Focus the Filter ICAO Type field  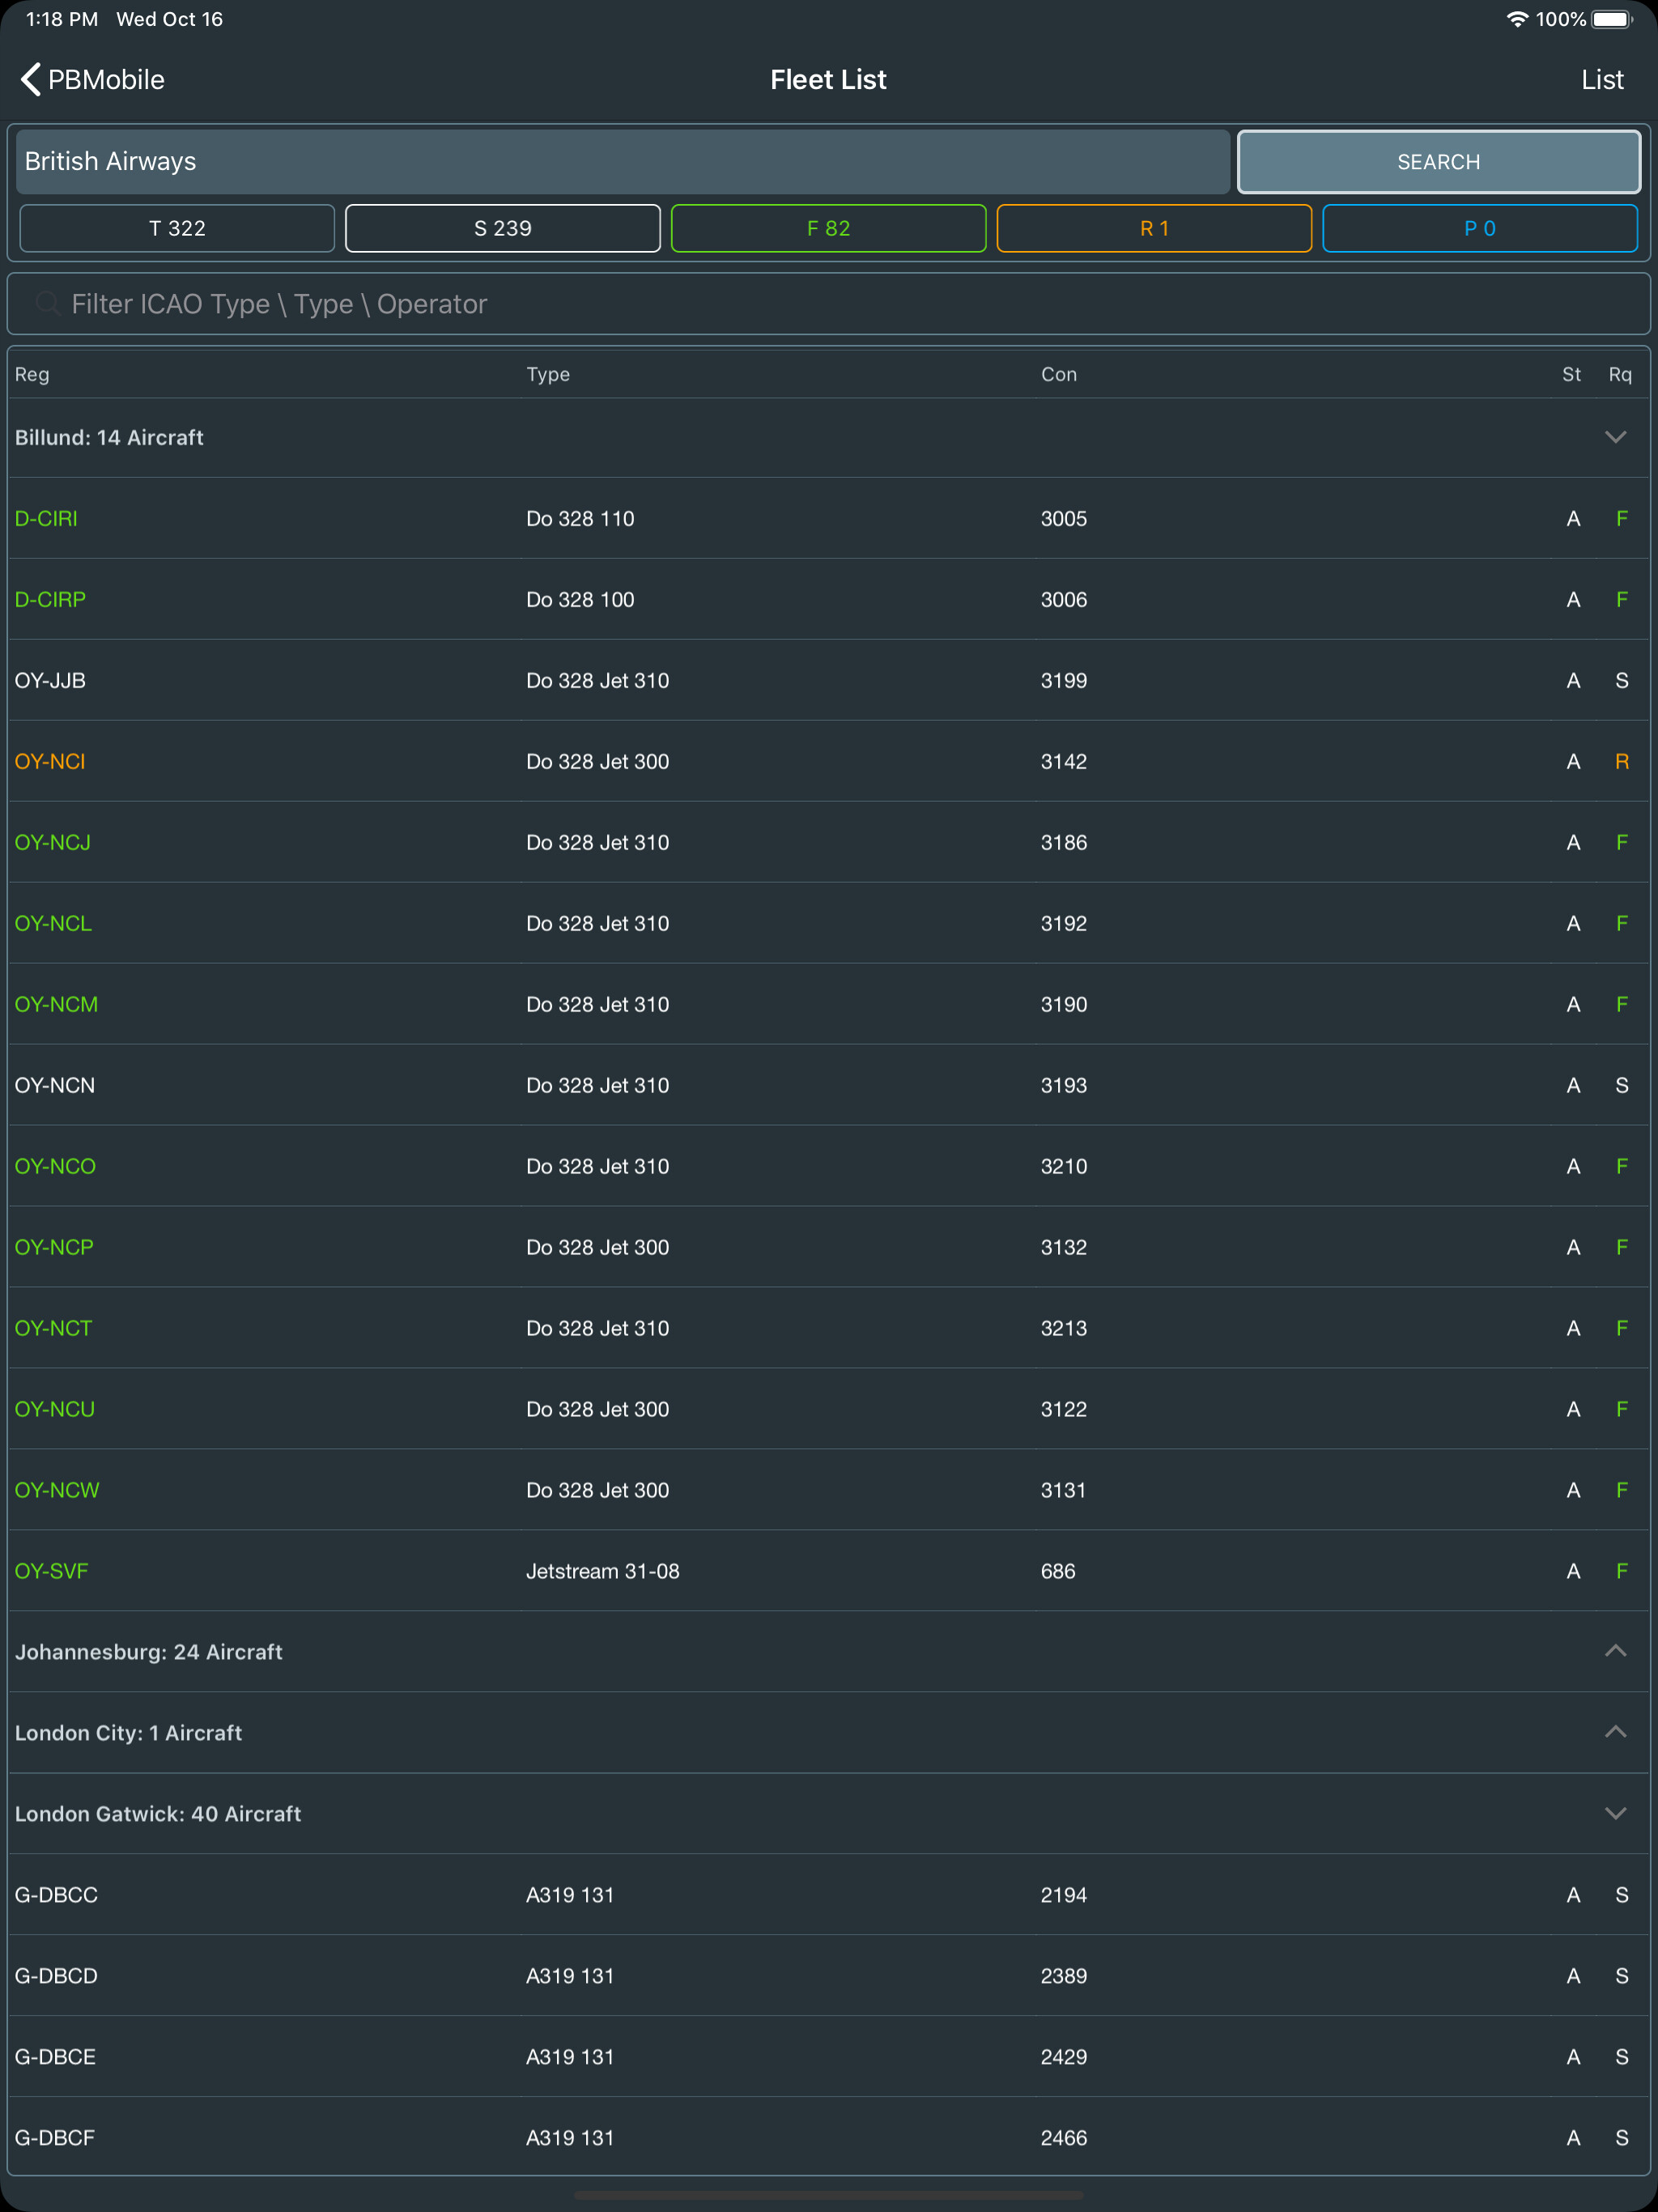[x=829, y=304]
